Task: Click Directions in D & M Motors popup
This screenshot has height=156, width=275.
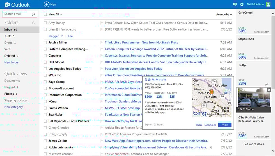Action: coord(210,125)
